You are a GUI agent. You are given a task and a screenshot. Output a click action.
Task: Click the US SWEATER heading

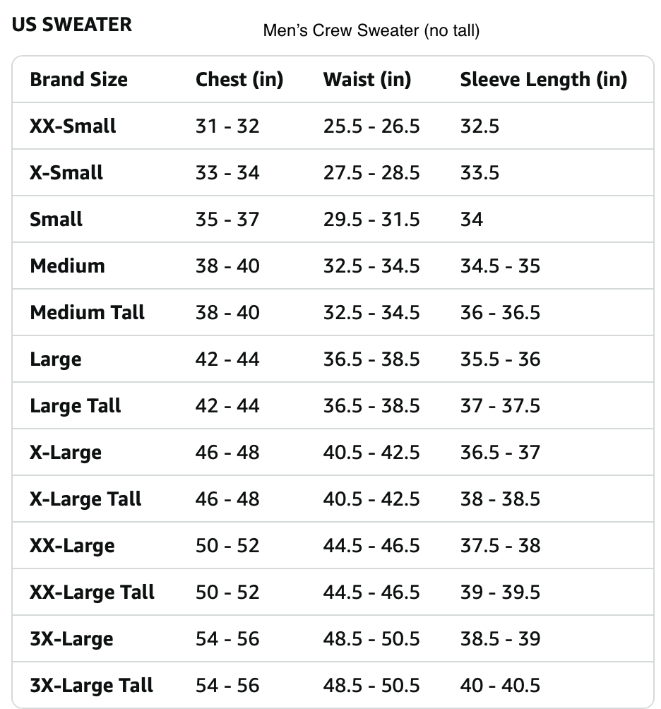point(71,25)
